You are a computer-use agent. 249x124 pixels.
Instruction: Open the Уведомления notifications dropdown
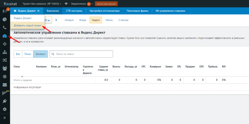click(82, 4)
